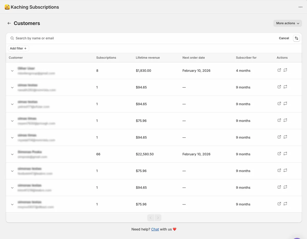The image size is (307, 239).
Task: Click the 4 months subscriber duration
Action: [x=243, y=71]
